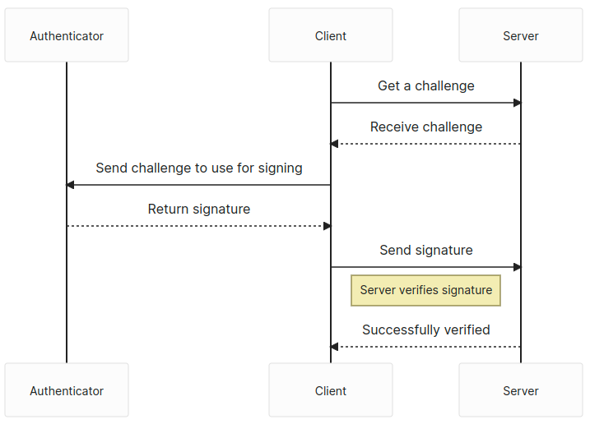Click arrowhead of the "Send signature" arrow
The height and width of the screenshot is (424, 590).
tap(517, 267)
